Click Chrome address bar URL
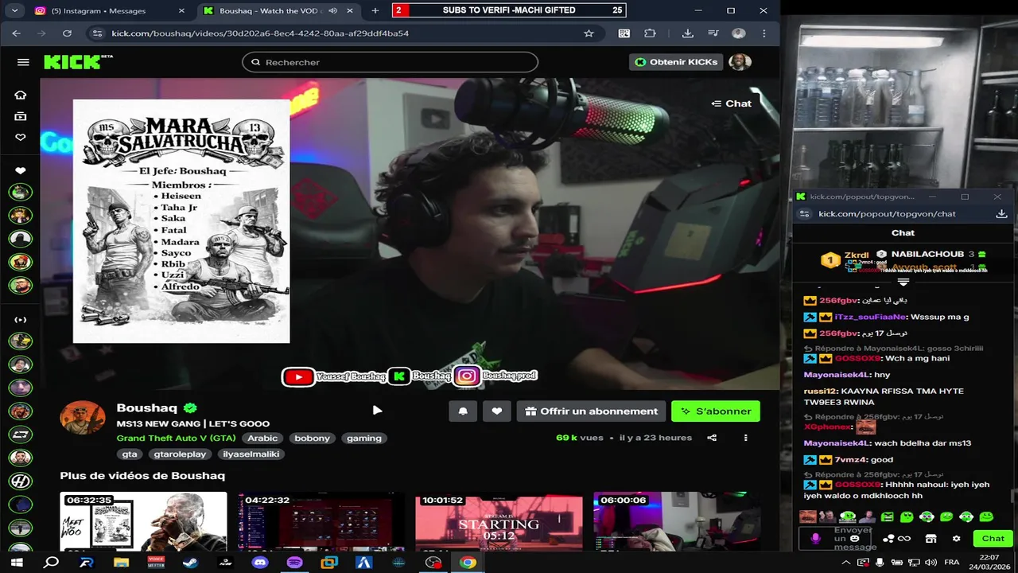 [x=260, y=33]
